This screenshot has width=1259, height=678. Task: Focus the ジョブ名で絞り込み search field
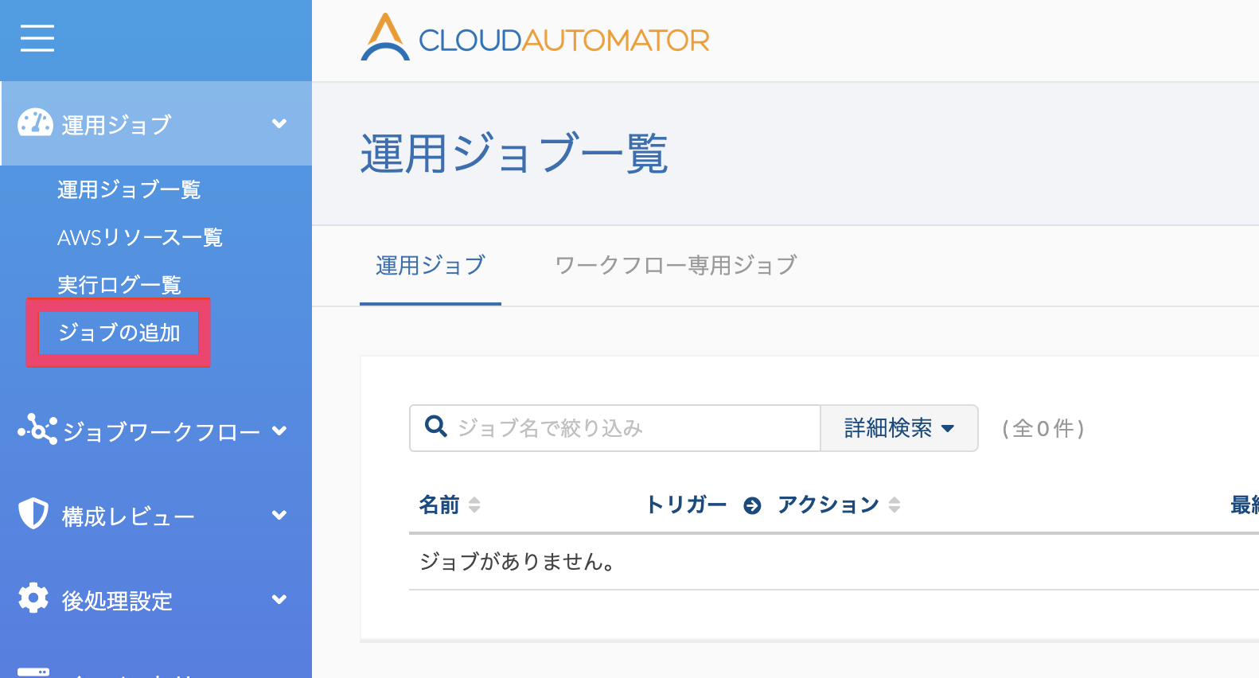tap(614, 428)
